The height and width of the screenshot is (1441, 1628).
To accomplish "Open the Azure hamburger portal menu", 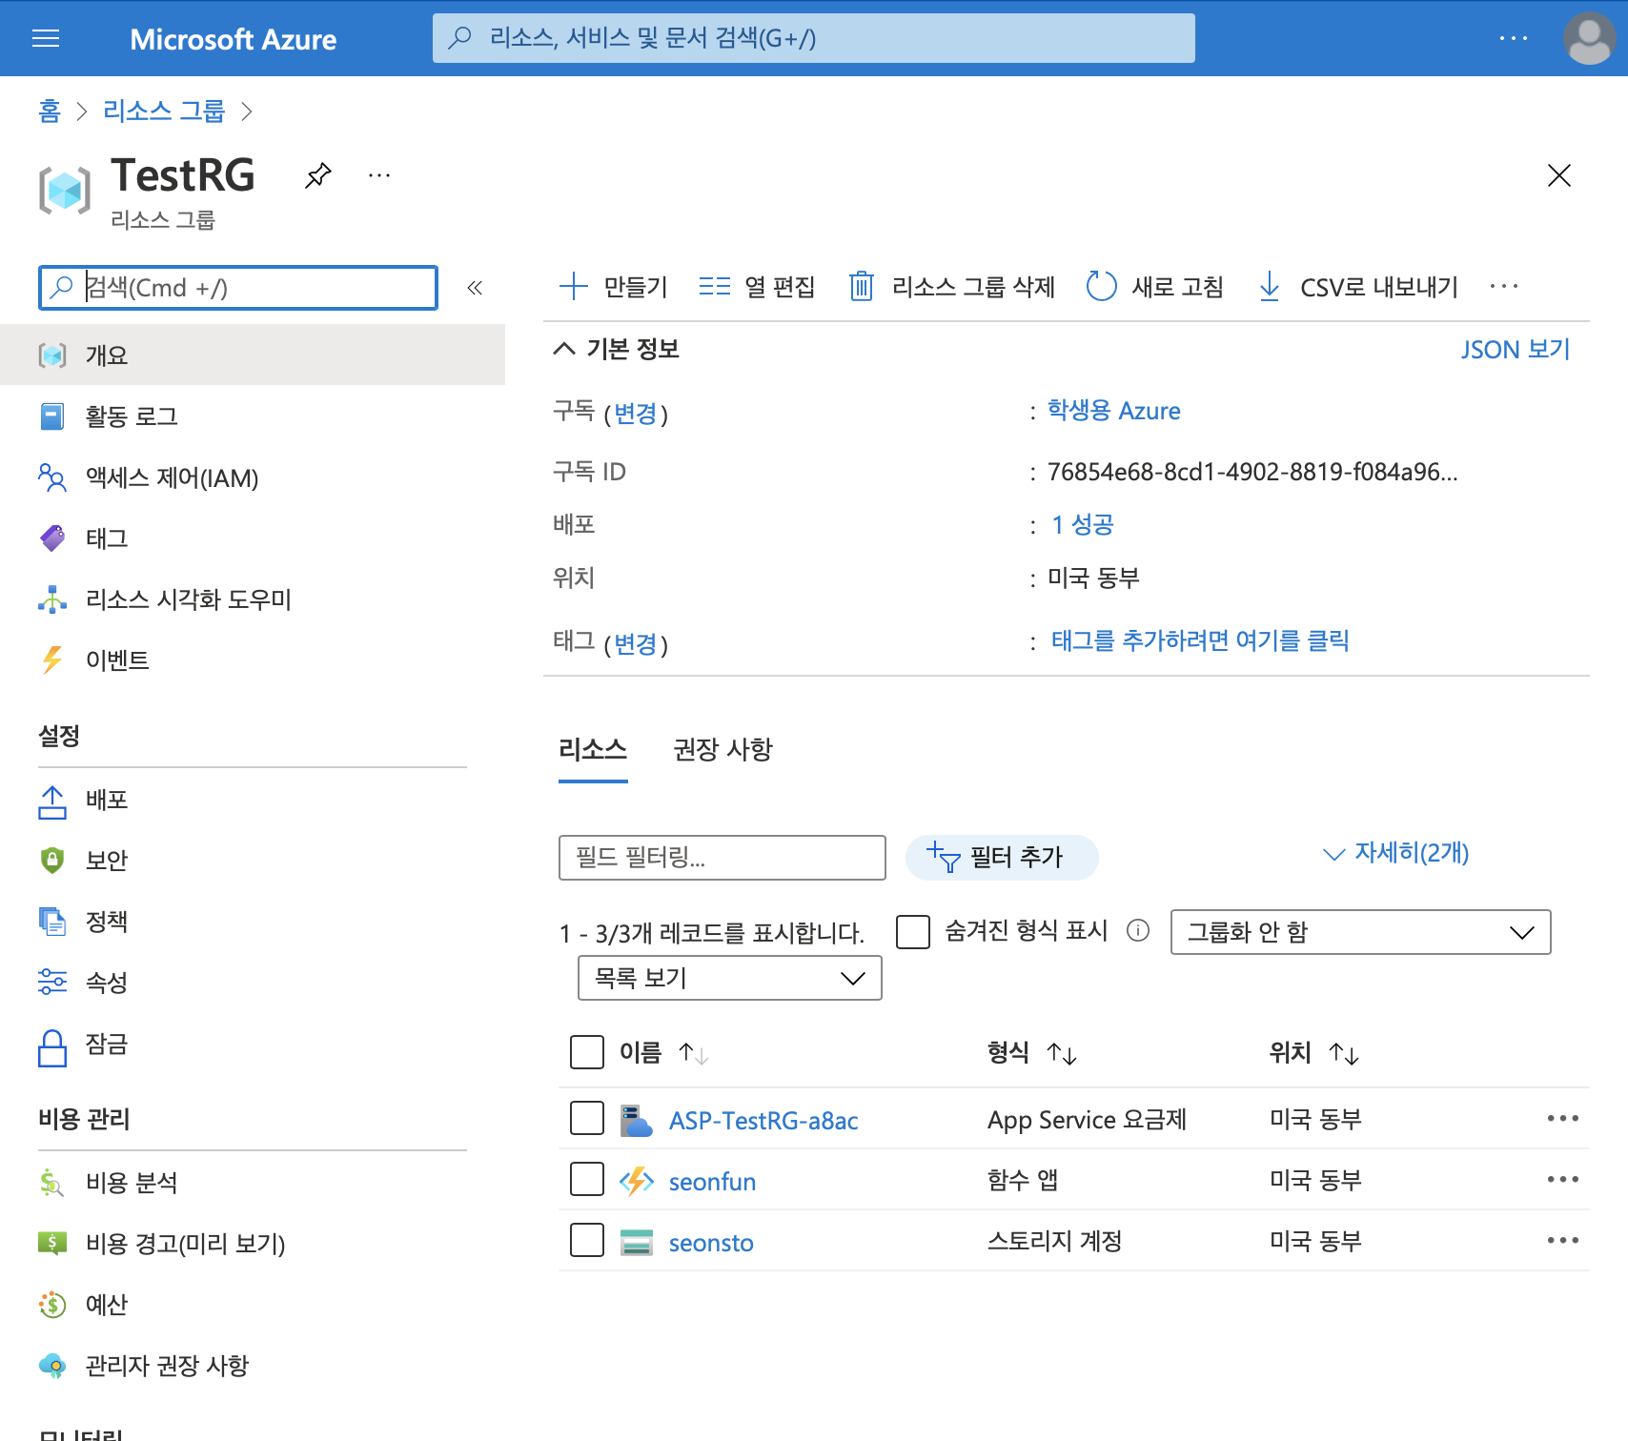I will pyautogui.click(x=46, y=38).
